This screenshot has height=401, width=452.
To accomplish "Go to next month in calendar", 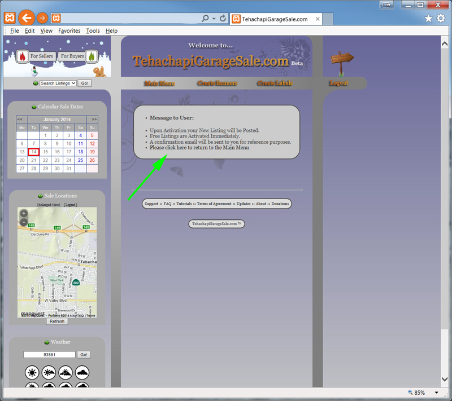I will (x=94, y=120).
